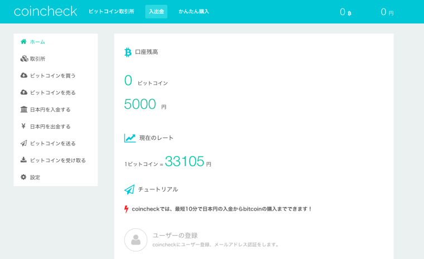424x259 pixels.
Task: Click the メールアドレス認証 description text
Action: (x=215, y=245)
